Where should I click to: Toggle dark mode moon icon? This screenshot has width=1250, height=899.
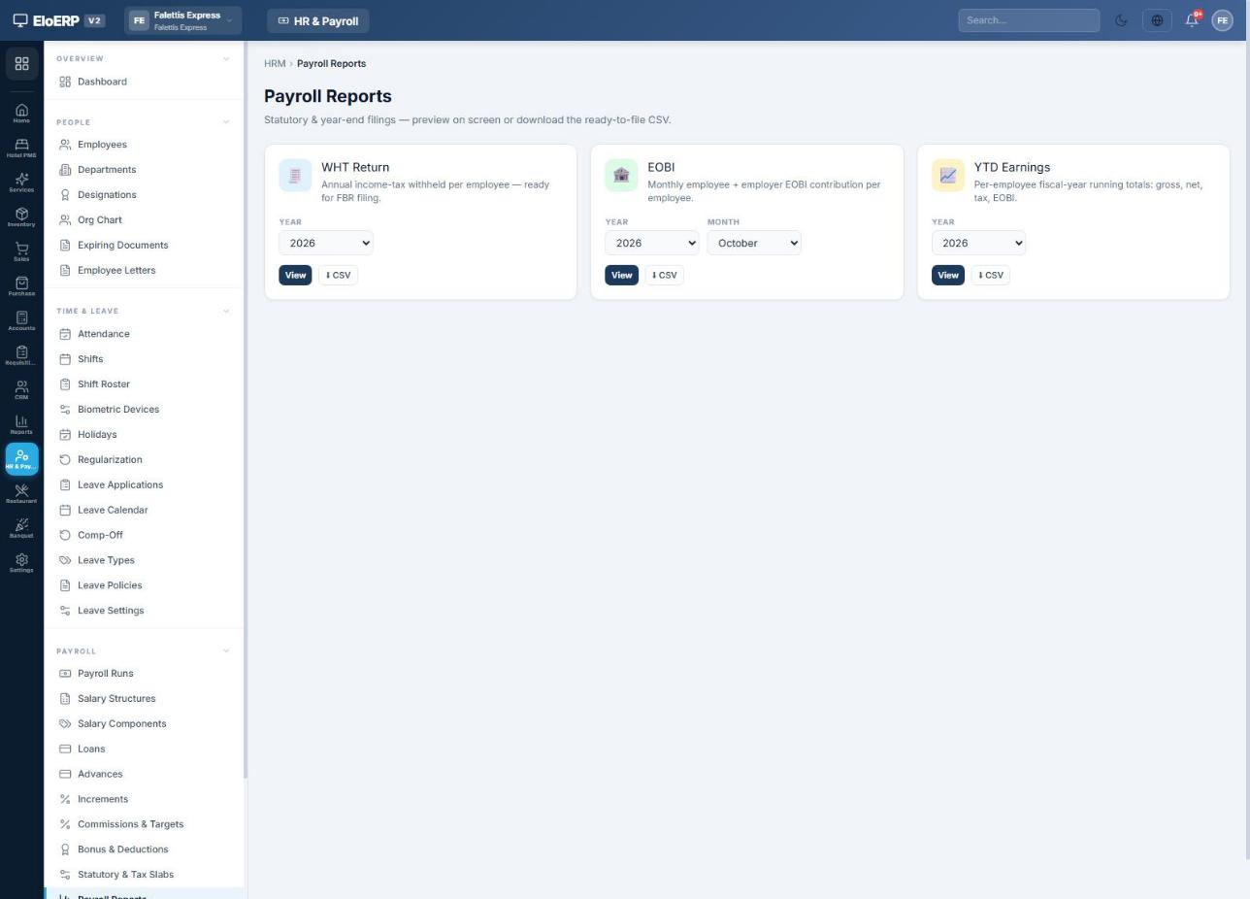pos(1121,20)
